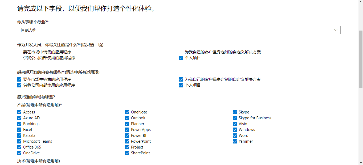
Task: Uncheck the Visio checkbox
Action: coord(235,124)
